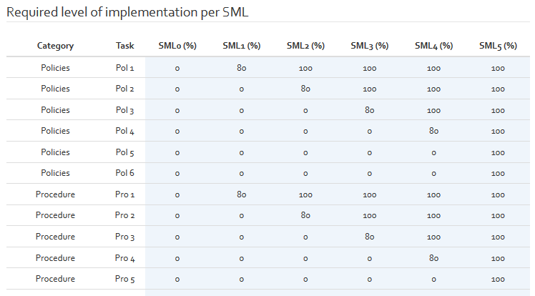This screenshot has width=535, height=296.
Task: Click the SML3 (%) column header
Action: click(370, 46)
